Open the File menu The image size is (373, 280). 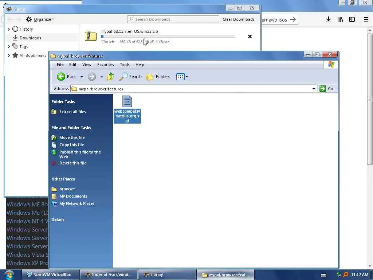tap(60, 65)
